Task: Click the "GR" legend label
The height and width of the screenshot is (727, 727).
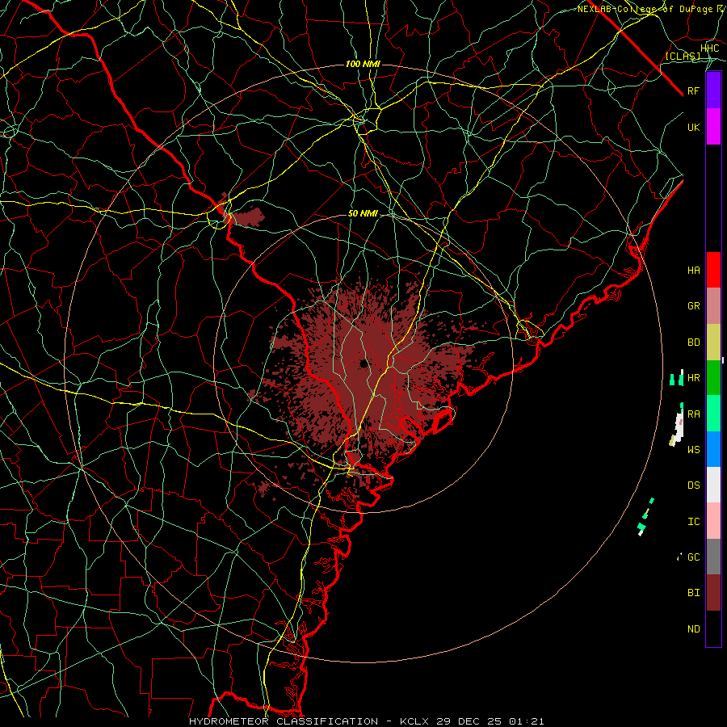Action: pos(693,306)
